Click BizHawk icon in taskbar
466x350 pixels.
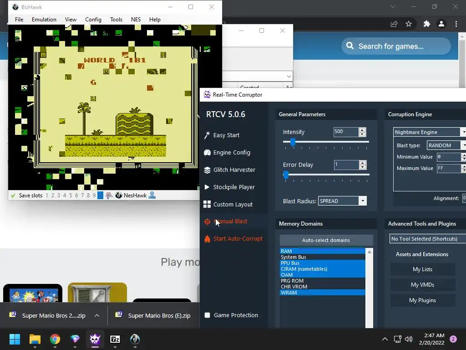coord(135,339)
